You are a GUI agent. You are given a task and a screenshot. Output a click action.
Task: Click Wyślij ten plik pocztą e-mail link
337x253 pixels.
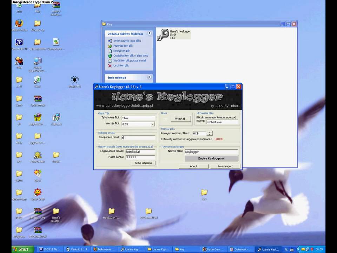(130, 61)
